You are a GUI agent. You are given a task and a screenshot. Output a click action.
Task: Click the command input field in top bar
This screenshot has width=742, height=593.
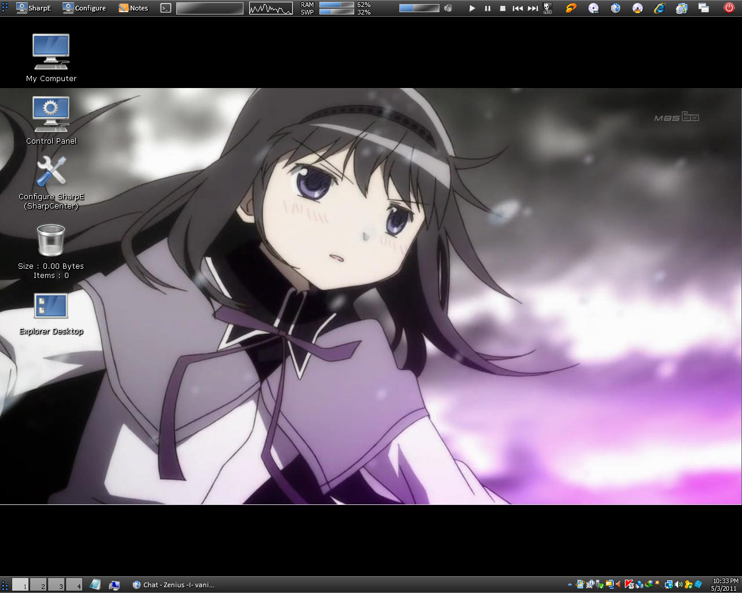coord(210,8)
